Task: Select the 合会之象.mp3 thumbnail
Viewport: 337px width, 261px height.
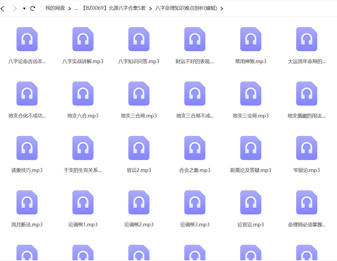Action: pos(195,148)
